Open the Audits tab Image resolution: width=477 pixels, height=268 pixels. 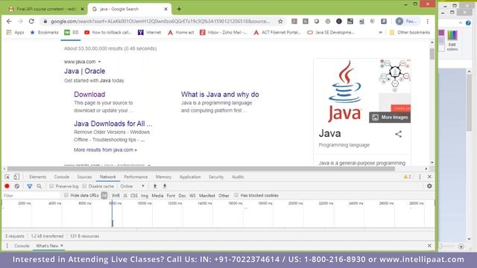[x=238, y=177]
